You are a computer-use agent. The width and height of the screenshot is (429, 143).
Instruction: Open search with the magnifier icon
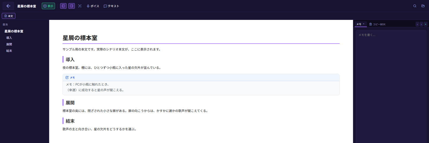pyautogui.click(x=415, y=6)
